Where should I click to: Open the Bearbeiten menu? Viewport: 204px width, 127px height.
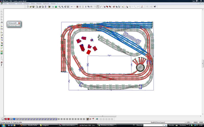(12, 4)
